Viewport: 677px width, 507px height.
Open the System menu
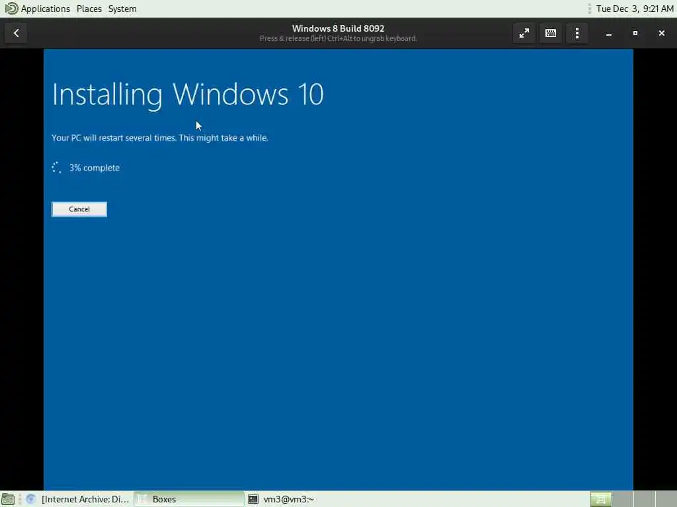tap(122, 9)
